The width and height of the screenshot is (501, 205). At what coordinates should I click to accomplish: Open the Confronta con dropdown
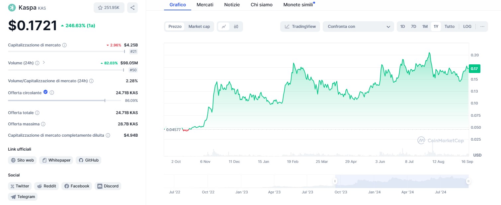[359, 27]
